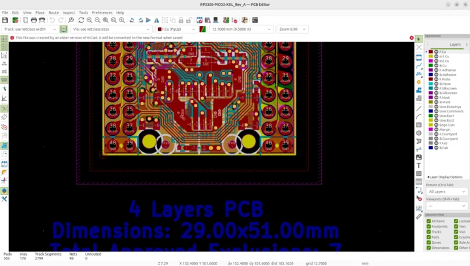
Task: Open the Inspect menu
Action: (69, 12)
